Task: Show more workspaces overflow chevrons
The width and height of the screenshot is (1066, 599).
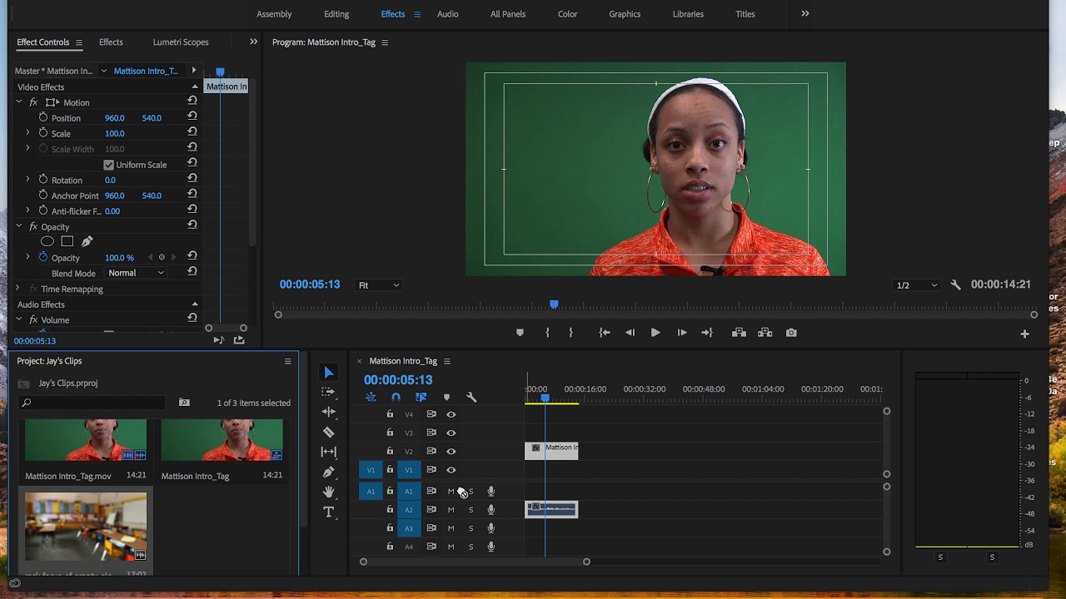Action: [x=805, y=13]
